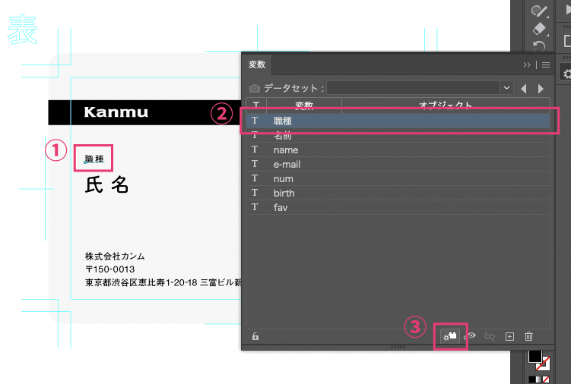Create a new variable with plus icon
571x384 pixels.
[509, 337]
